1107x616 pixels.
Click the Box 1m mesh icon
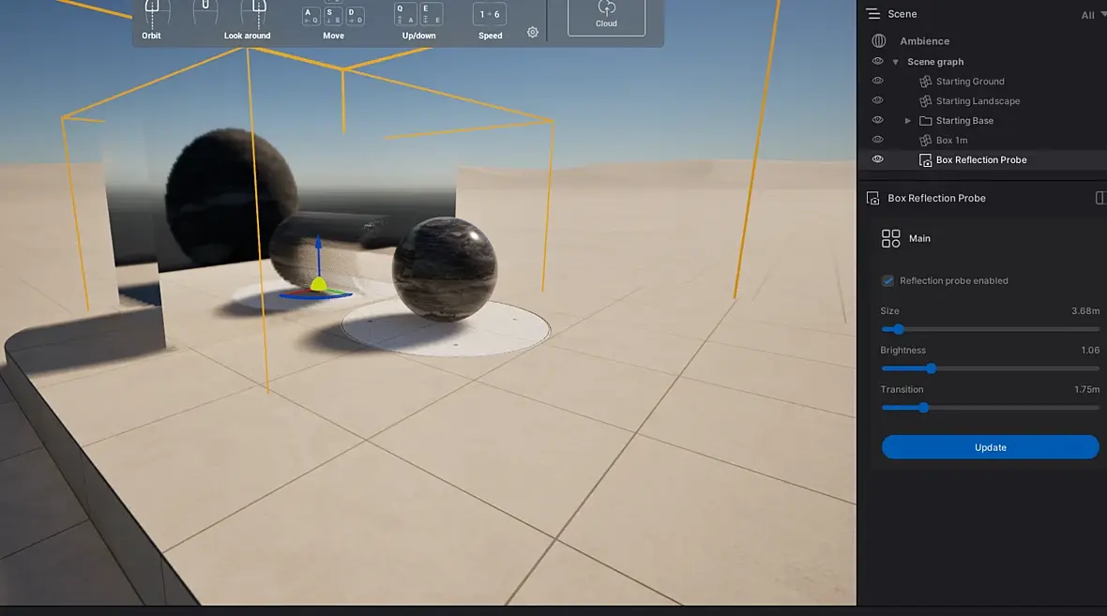coord(926,141)
